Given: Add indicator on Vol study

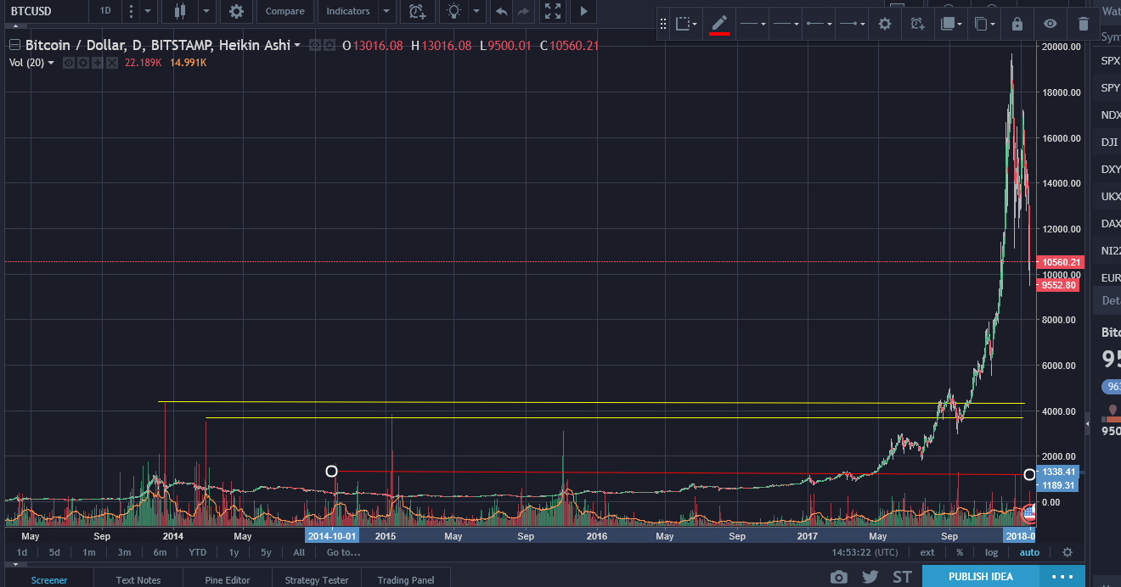Looking at the screenshot, I should click(96, 63).
